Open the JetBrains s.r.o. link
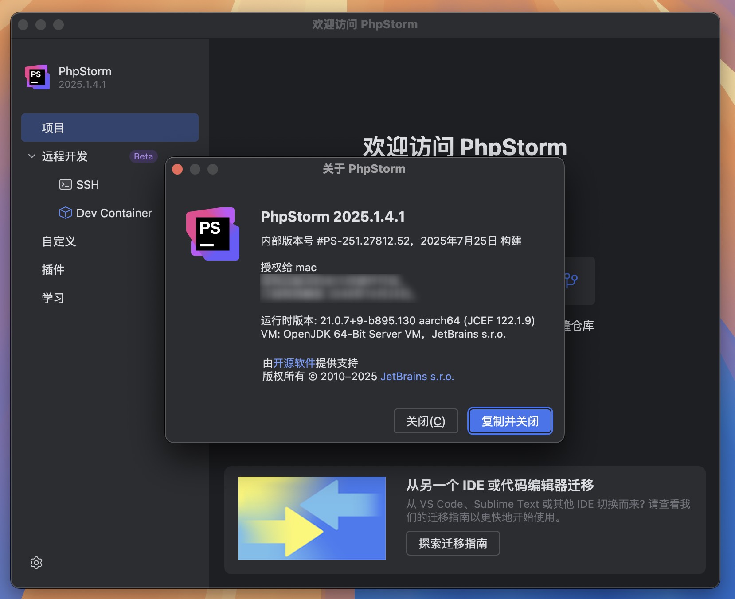 (417, 376)
